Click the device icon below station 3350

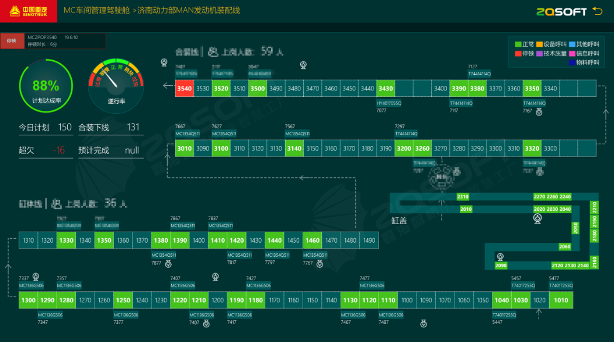(x=537, y=111)
